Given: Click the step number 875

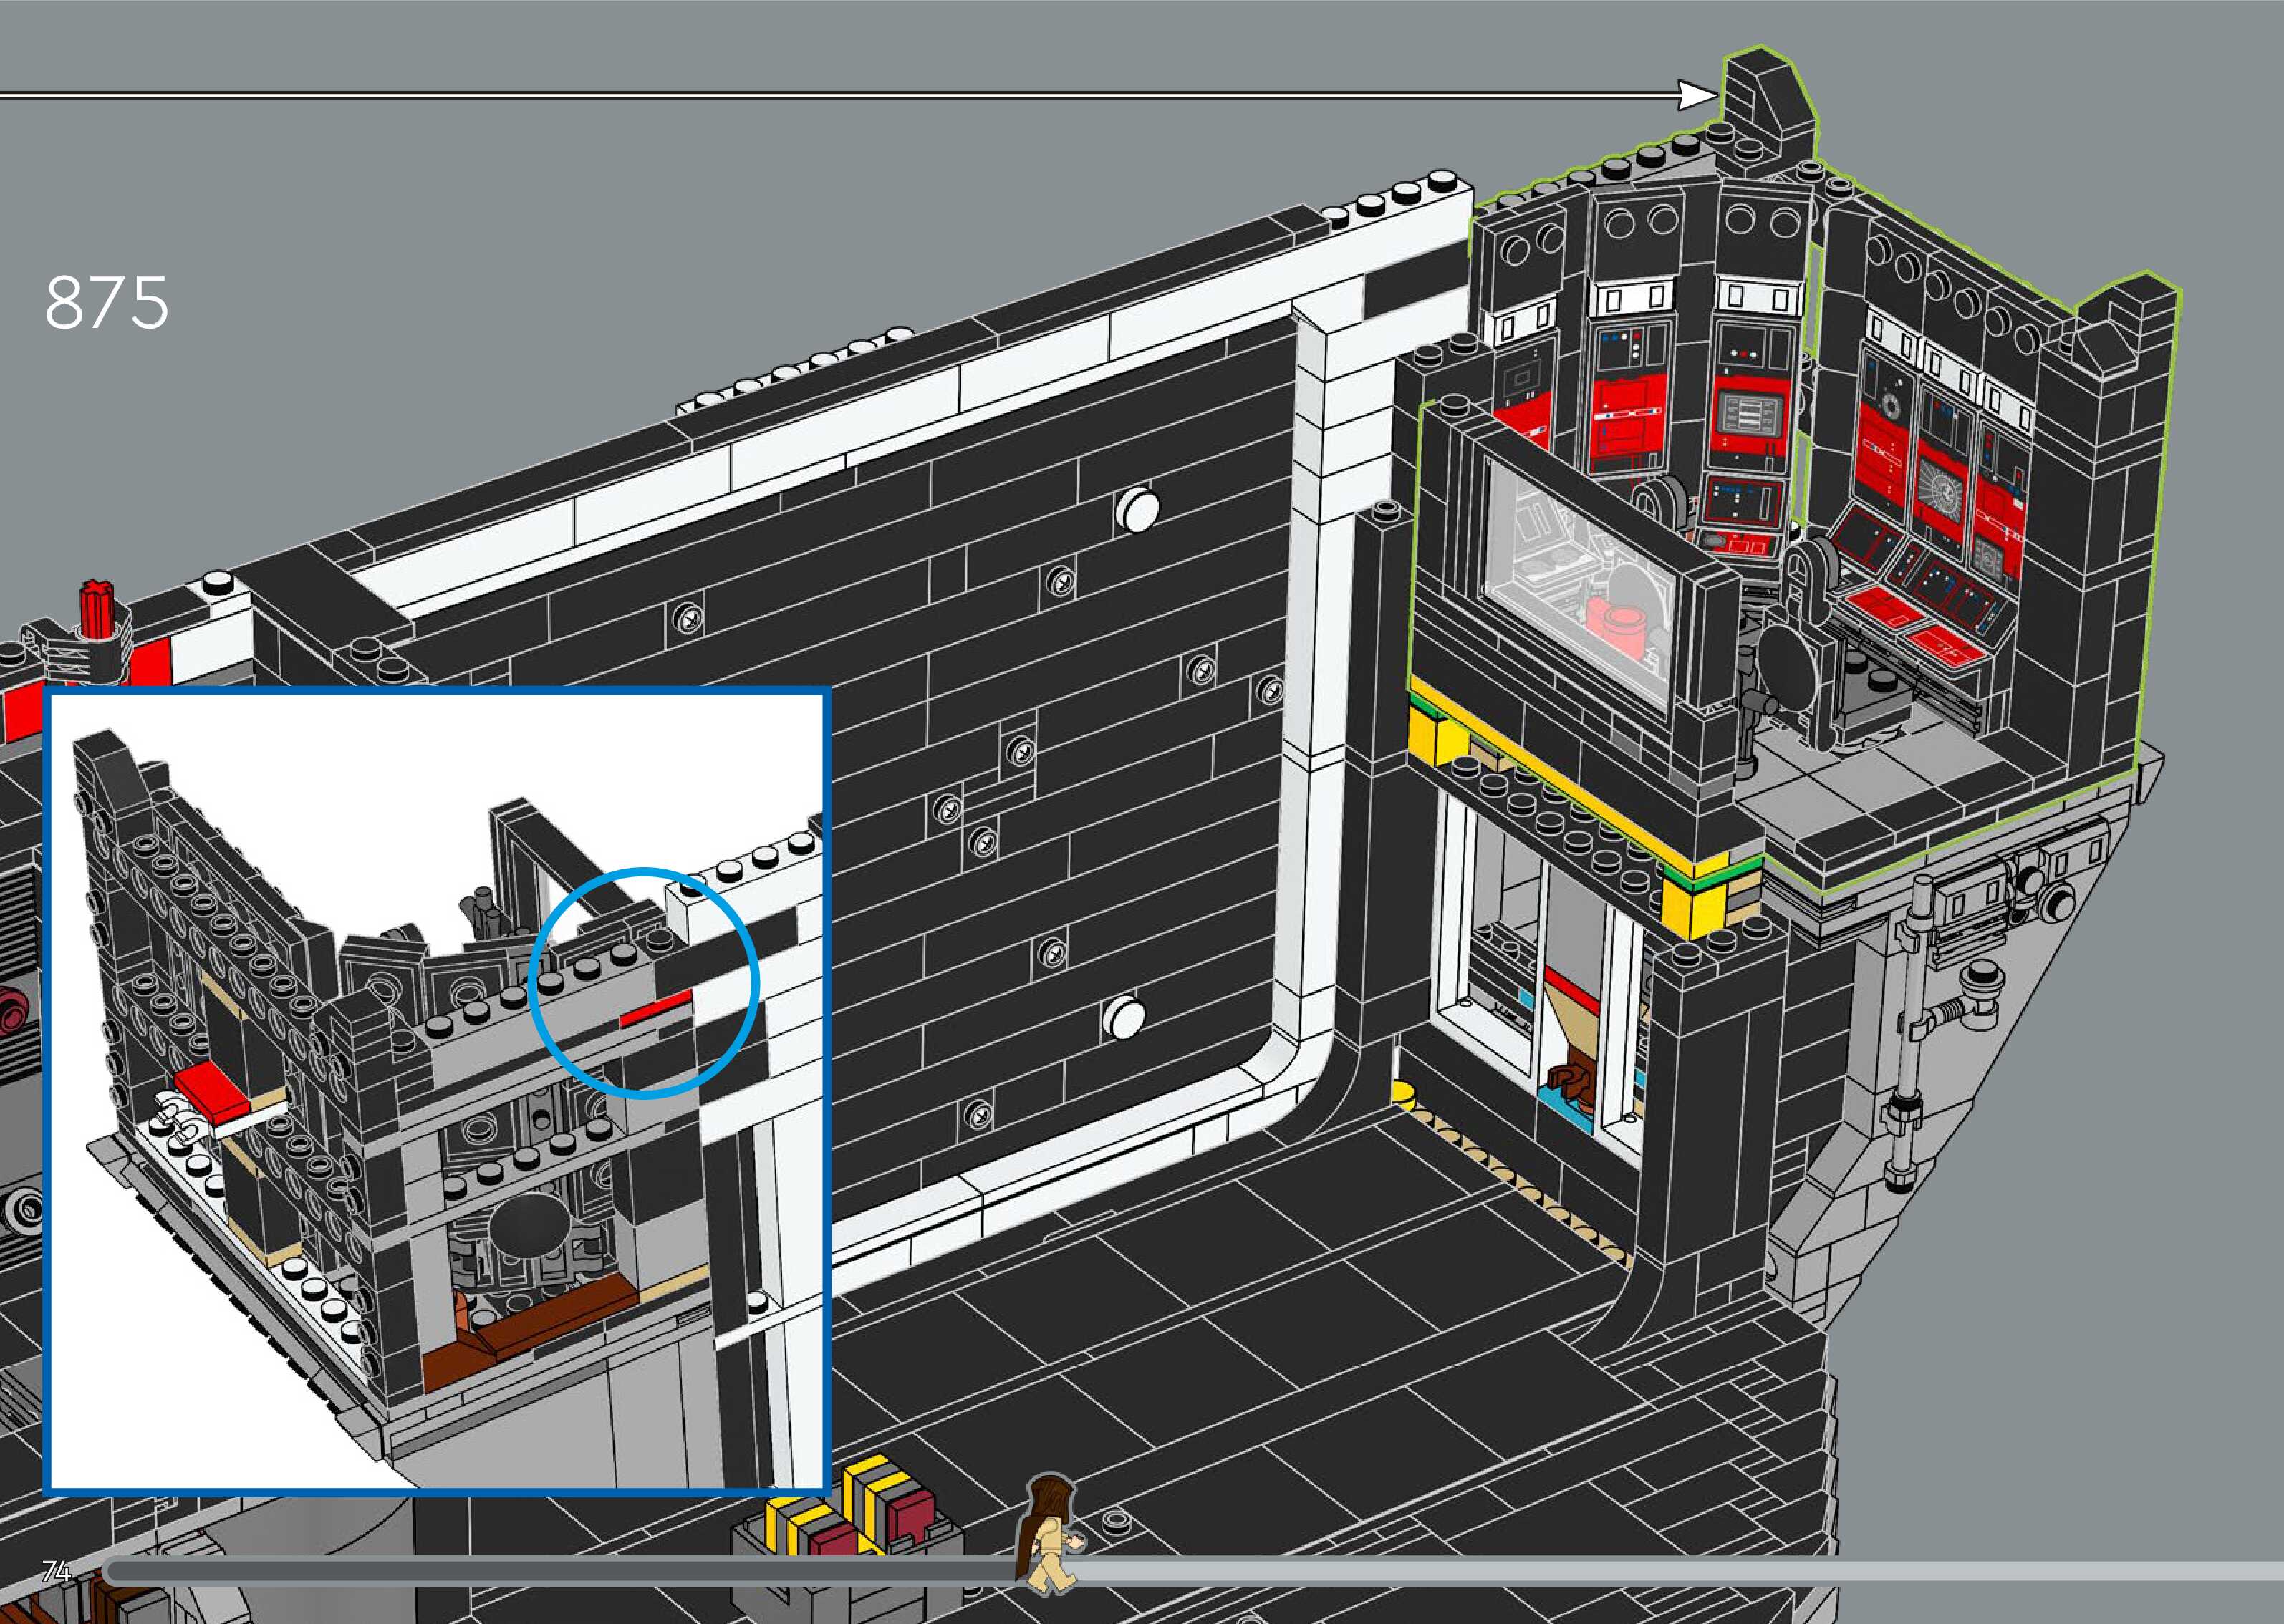Looking at the screenshot, I should [x=107, y=303].
